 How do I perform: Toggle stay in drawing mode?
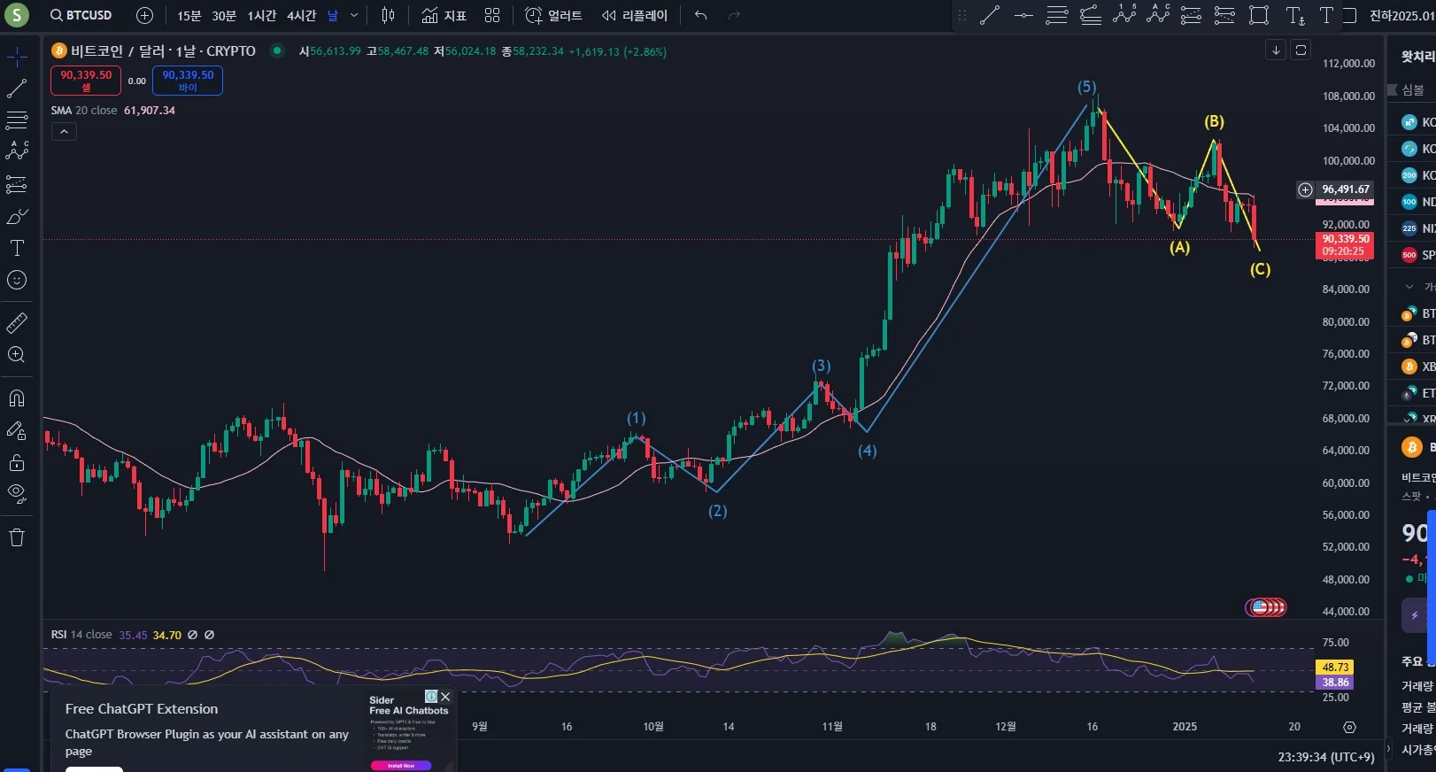click(x=17, y=430)
